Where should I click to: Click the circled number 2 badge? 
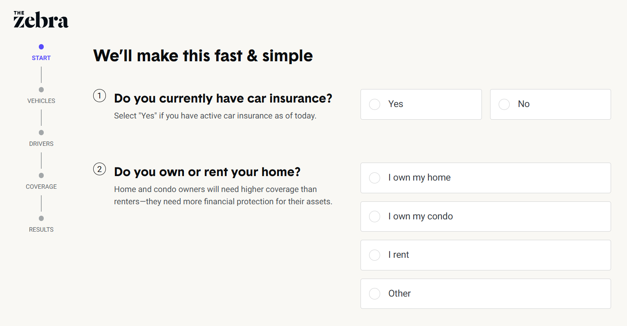(99, 169)
